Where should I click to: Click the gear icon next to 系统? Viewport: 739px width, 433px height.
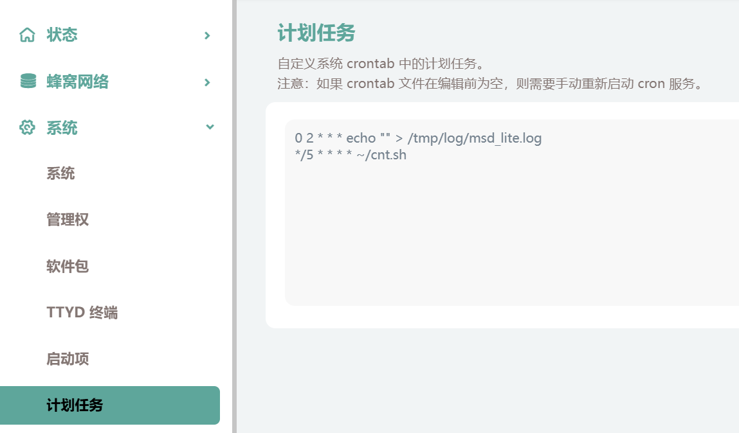point(26,128)
